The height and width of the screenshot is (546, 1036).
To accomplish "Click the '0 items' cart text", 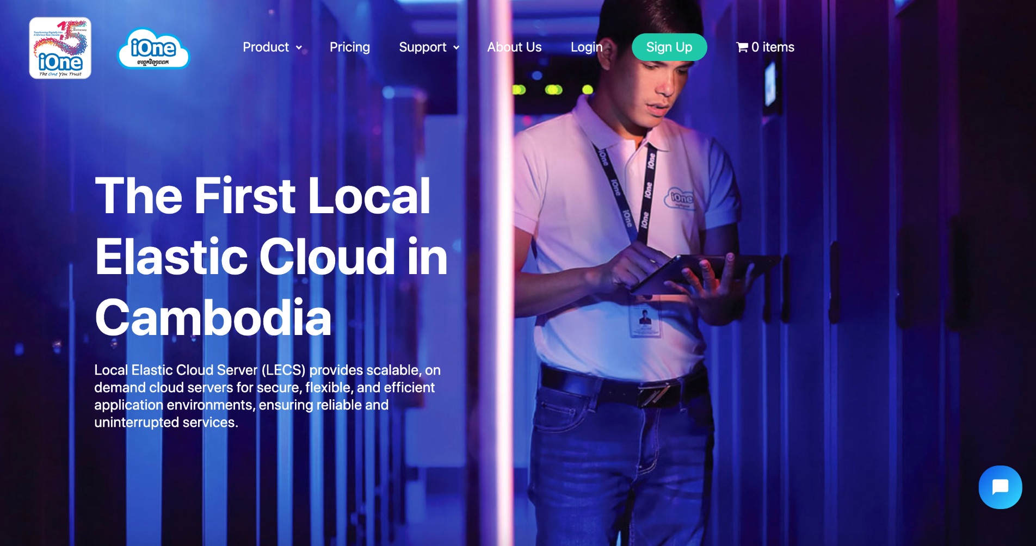I will click(773, 47).
